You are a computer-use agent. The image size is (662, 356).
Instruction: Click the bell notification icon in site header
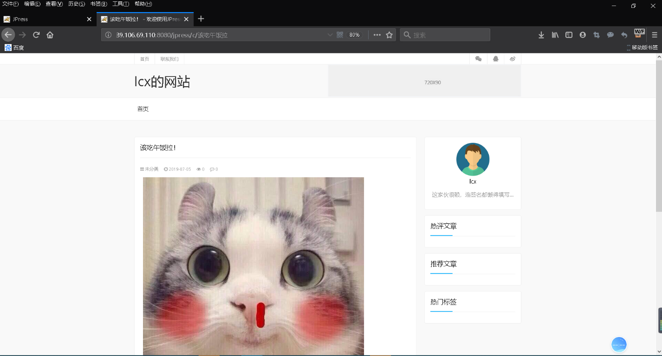[x=496, y=59]
